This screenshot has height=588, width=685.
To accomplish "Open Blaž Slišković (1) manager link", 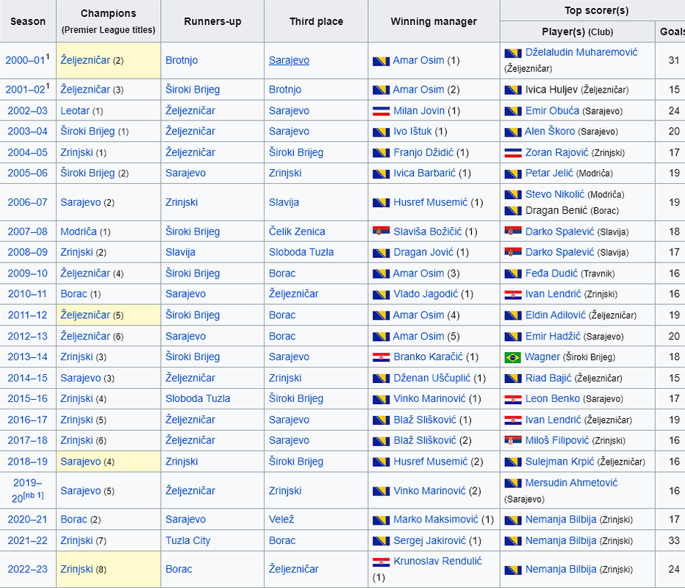I will (x=425, y=420).
